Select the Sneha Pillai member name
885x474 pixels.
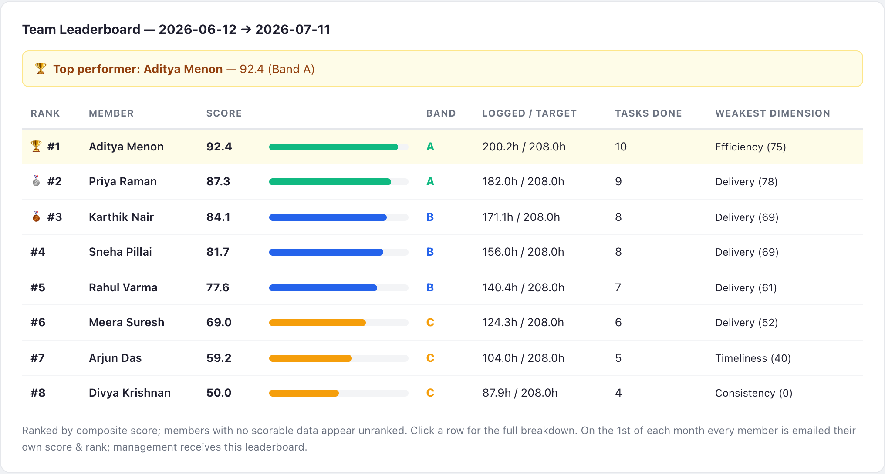pos(120,252)
